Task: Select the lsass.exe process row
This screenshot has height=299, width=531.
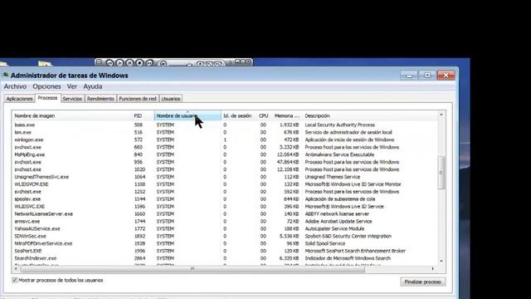Action: [x=225, y=125]
